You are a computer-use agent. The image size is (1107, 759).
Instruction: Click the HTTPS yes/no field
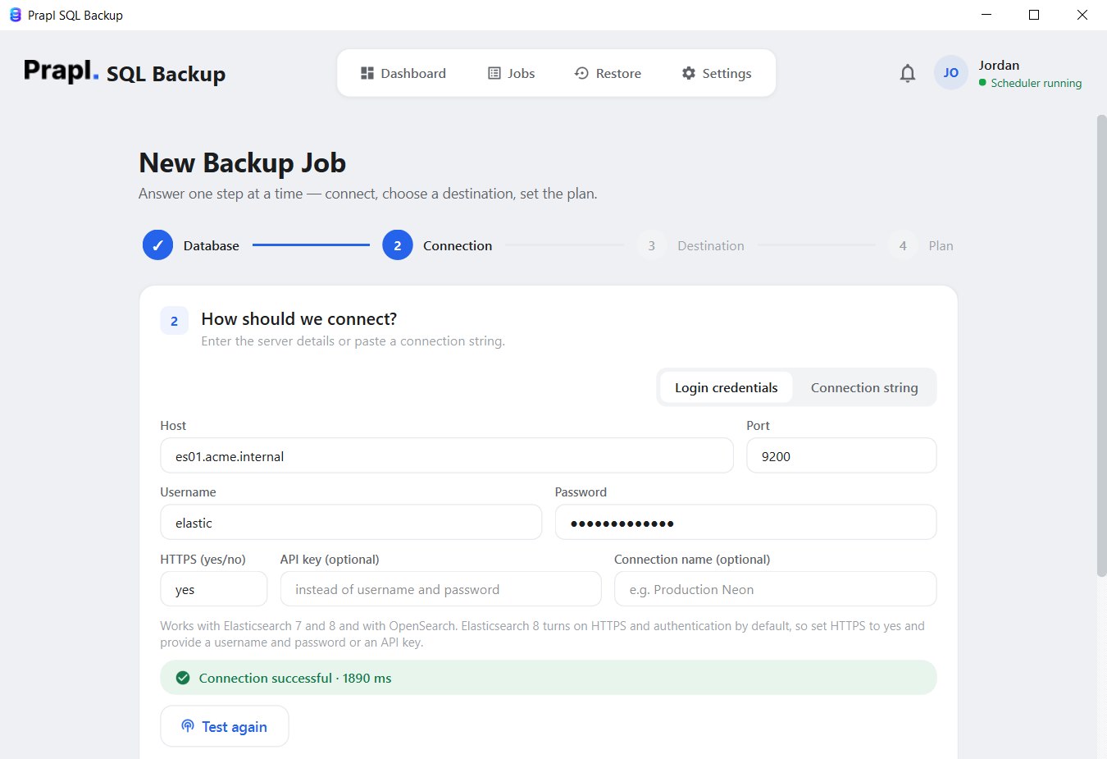coord(214,589)
